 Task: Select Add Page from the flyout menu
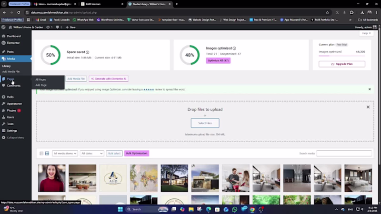pyautogui.click(x=41, y=85)
